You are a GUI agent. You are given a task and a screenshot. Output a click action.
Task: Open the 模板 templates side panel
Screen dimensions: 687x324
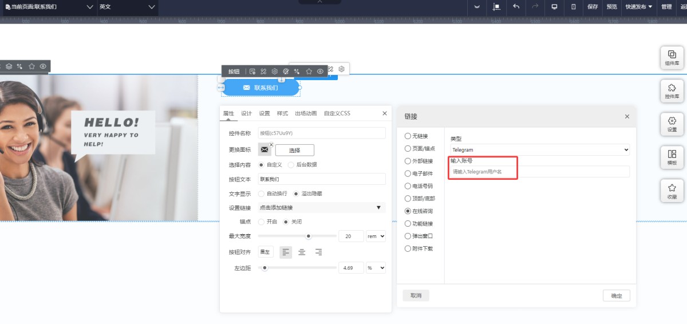tap(672, 157)
